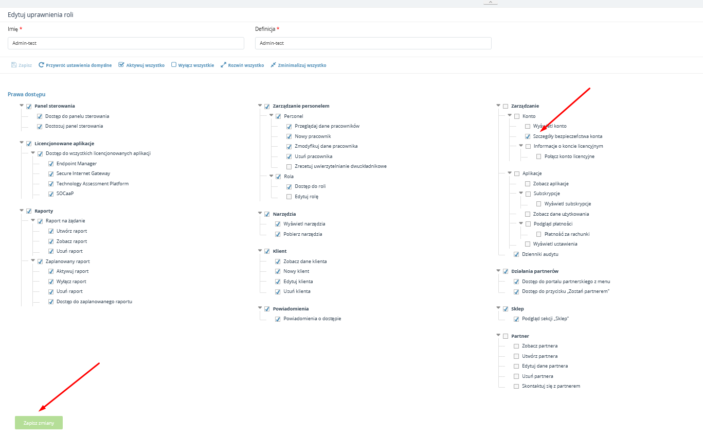
Task: Collapse the Konto subtree arrow
Action: coord(510,116)
